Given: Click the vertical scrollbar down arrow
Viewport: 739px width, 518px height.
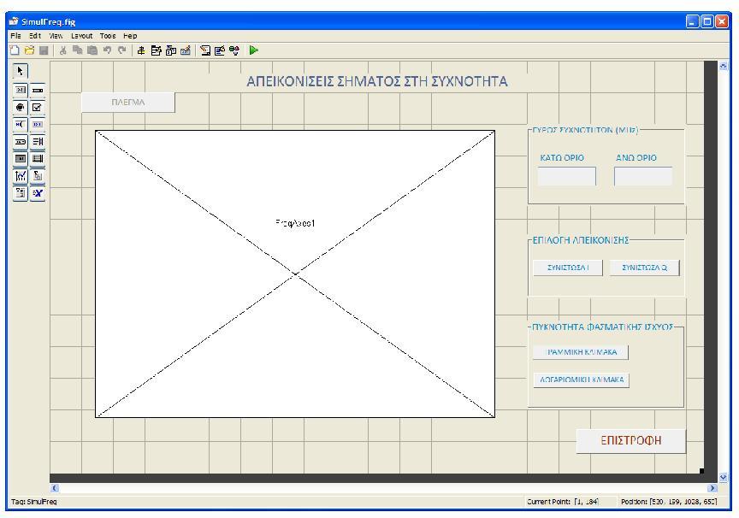Looking at the screenshot, I should (724, 478).
